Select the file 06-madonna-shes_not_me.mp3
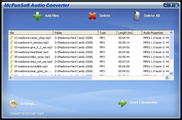Screen dimensions: 182x120 (x=33, y=62)
